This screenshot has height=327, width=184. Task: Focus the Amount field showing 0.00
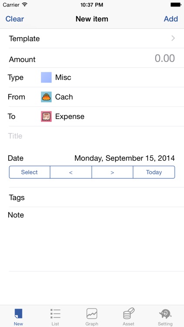click(92, 58)
